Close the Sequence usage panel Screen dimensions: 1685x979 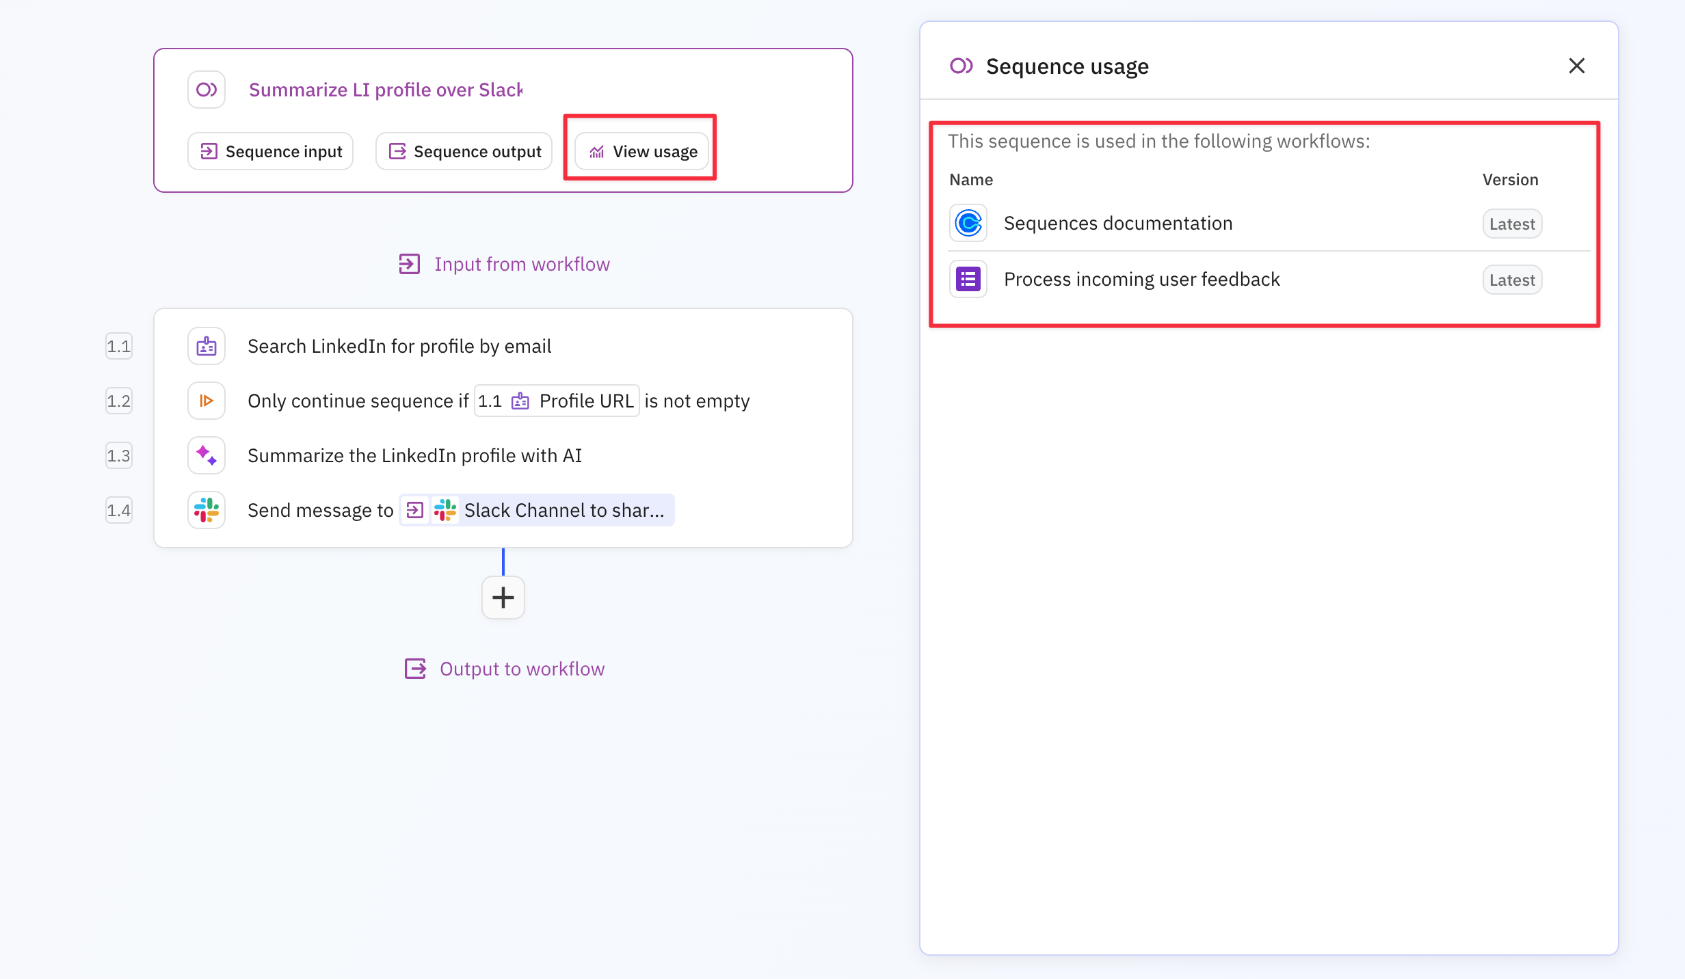pos(1577,66)
